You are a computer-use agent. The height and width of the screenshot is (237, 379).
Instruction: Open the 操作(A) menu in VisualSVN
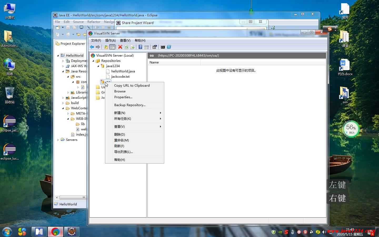[x=110, y=41]
